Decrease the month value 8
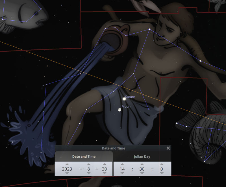The height and width of the screenshot is (187, 226). 89,173
